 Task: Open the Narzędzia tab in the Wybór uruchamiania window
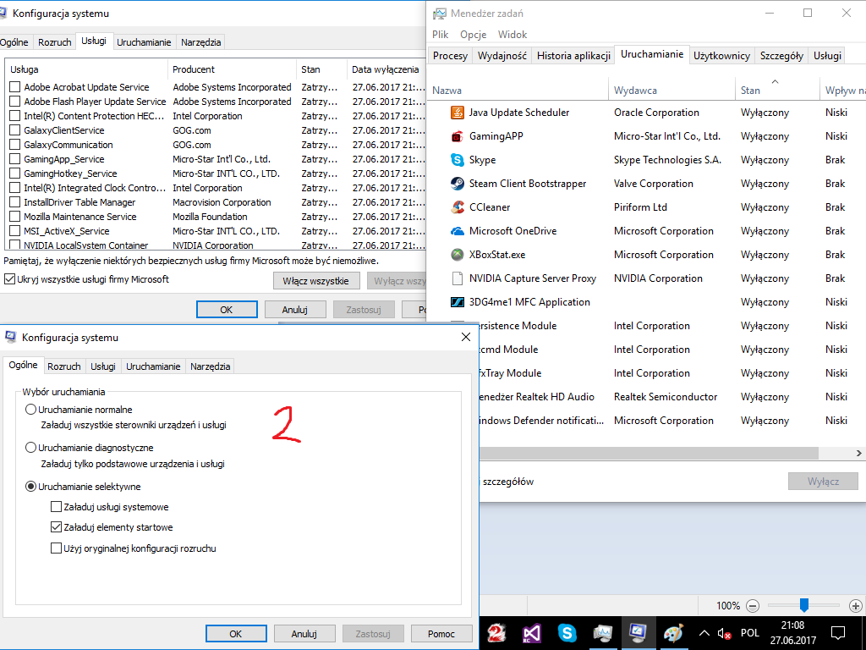click(210, 366)
